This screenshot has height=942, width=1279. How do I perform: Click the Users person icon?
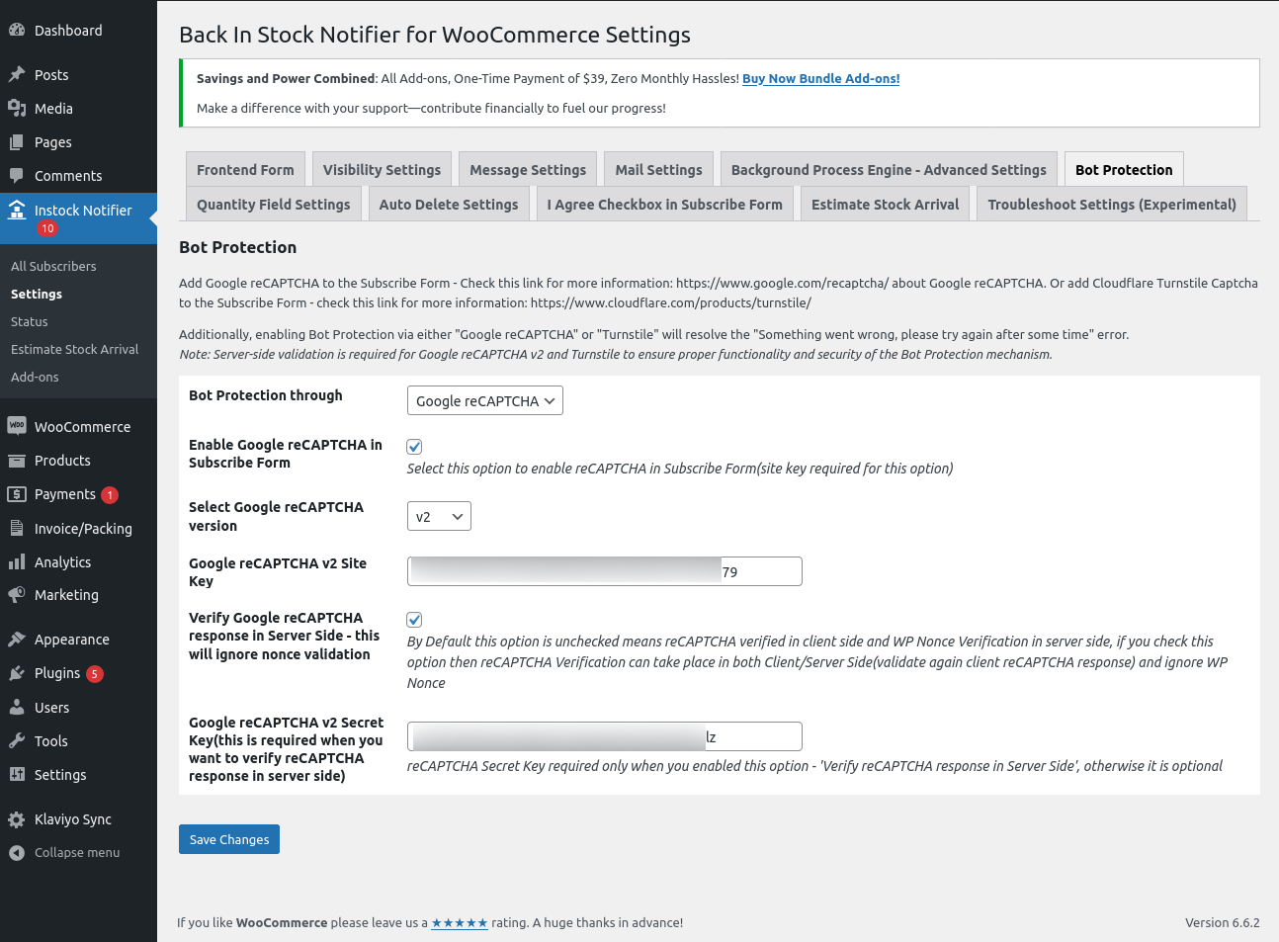17,708
